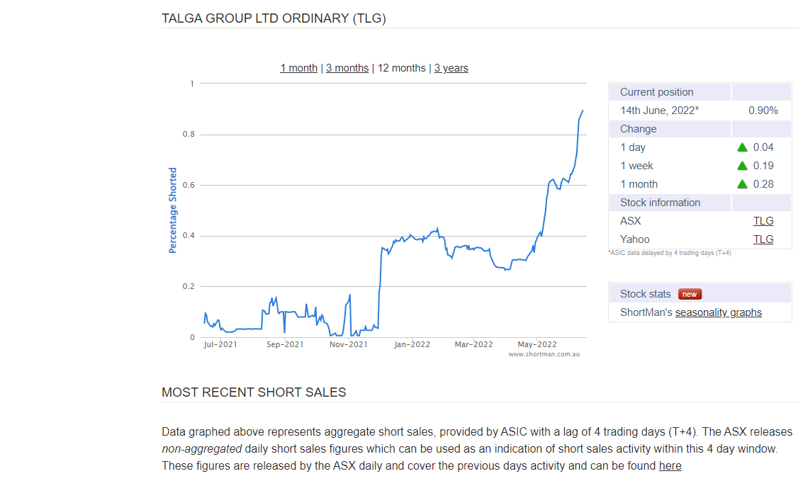Viewport: 803px width, 481px height.
Task: Click the www.shortman.com.au chart watermark
Action: pos(544,354)
